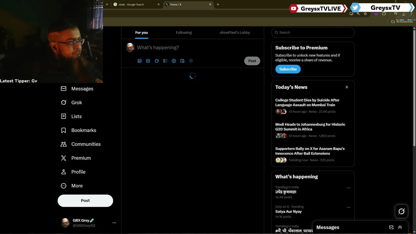
Task: Click the Subscribe to Premium heading
Action: [x=301, y=48]
